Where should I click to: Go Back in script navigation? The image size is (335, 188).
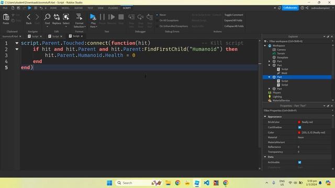[x=29, y=17]
